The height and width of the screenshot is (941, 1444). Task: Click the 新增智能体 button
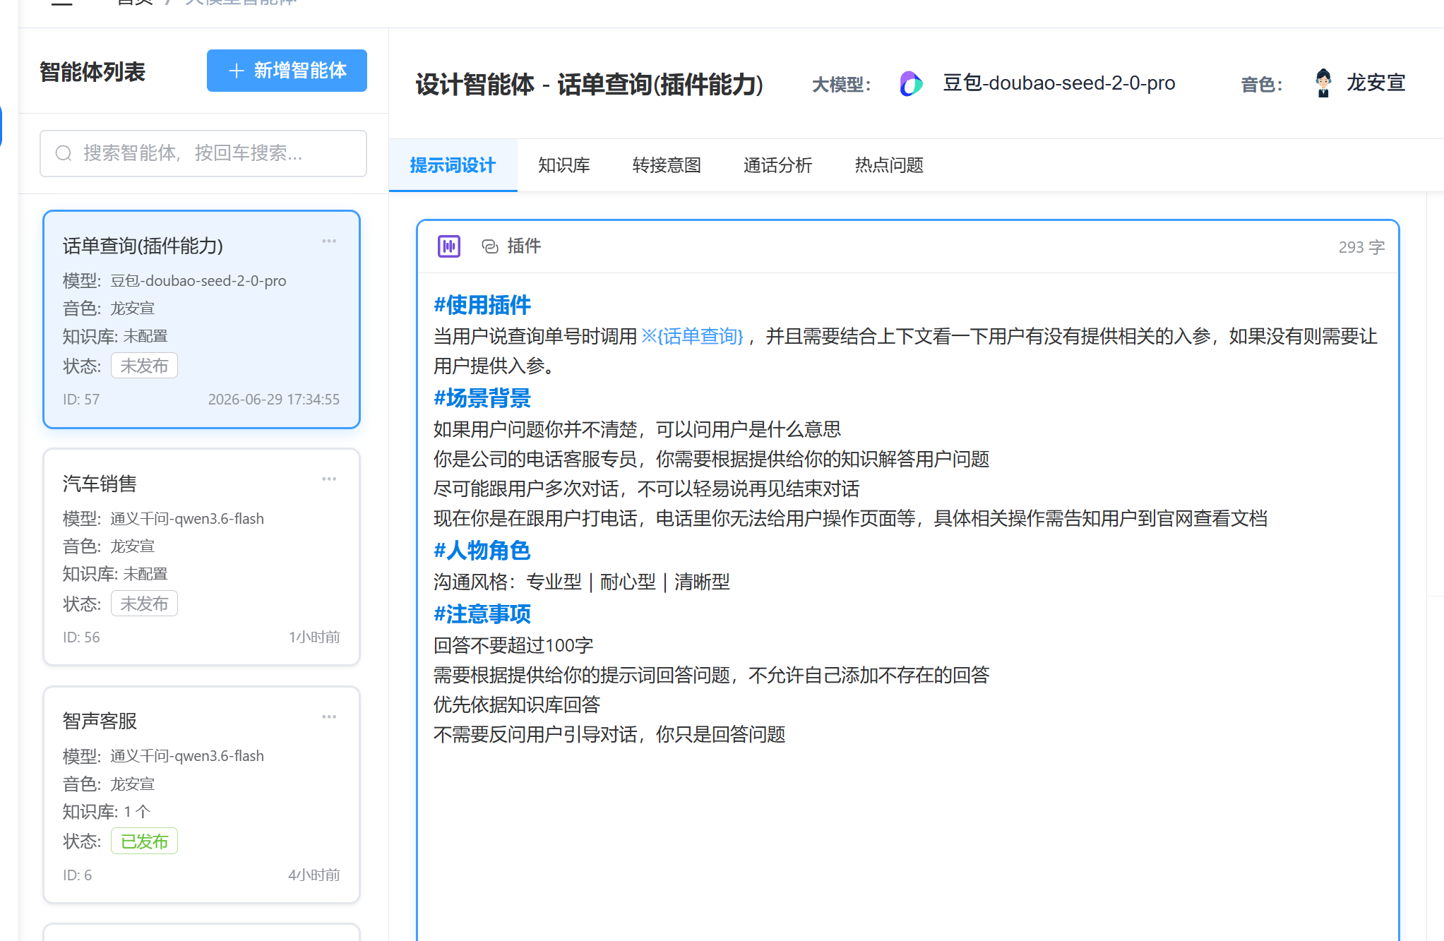pos(287,71)
